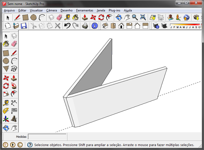Image resolution: width=204 pixels, height=150 pixels.
Task: Open Model Info with the blue i icon
Action: click(95, 26)
